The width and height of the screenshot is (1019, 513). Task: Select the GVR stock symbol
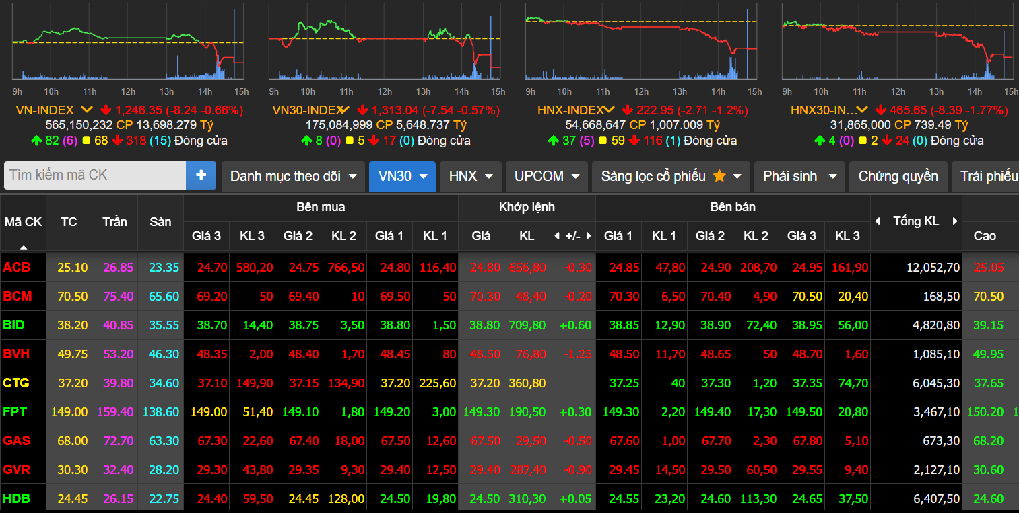click(17, 470)
